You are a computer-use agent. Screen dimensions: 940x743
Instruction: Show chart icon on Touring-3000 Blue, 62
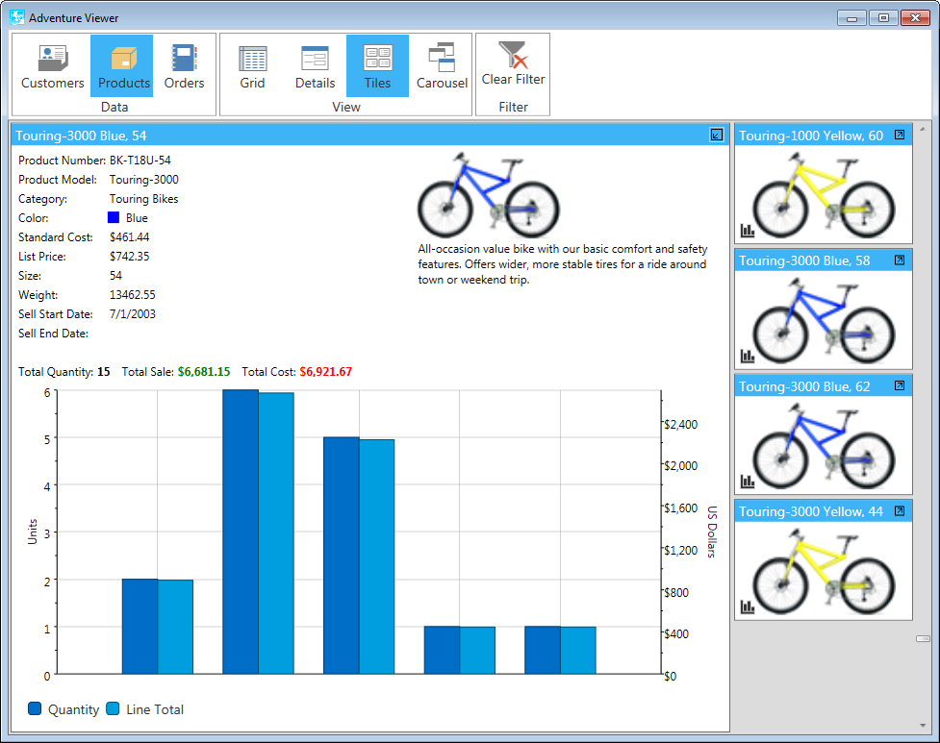point(748,481)
